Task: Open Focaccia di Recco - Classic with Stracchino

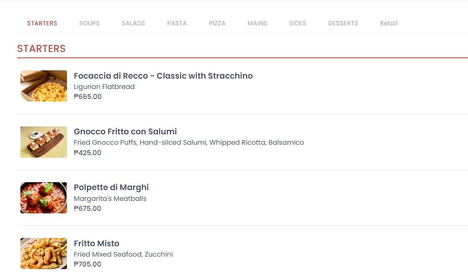Action: click(x=163, y=76)
